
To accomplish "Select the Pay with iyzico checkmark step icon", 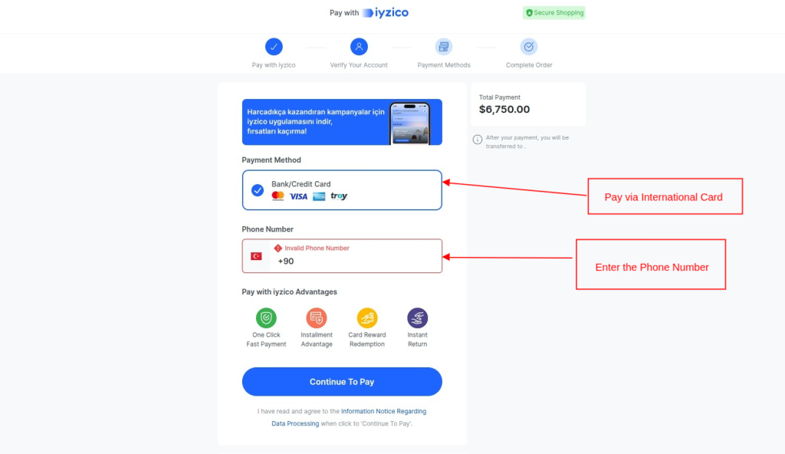I will pyautogui.click(x=274, y=47).
